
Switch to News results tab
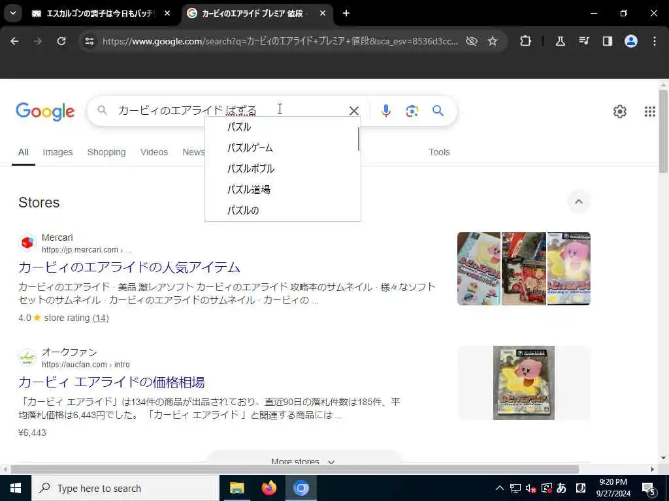click(x=193, y=152)
